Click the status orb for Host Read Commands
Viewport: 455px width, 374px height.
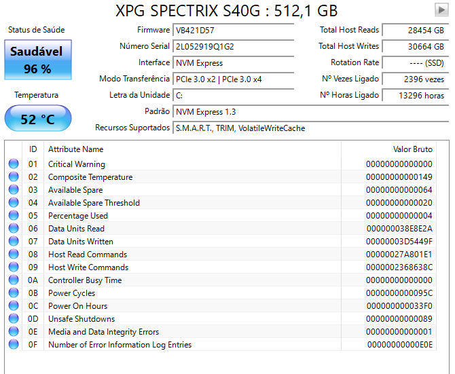(14, 254)
